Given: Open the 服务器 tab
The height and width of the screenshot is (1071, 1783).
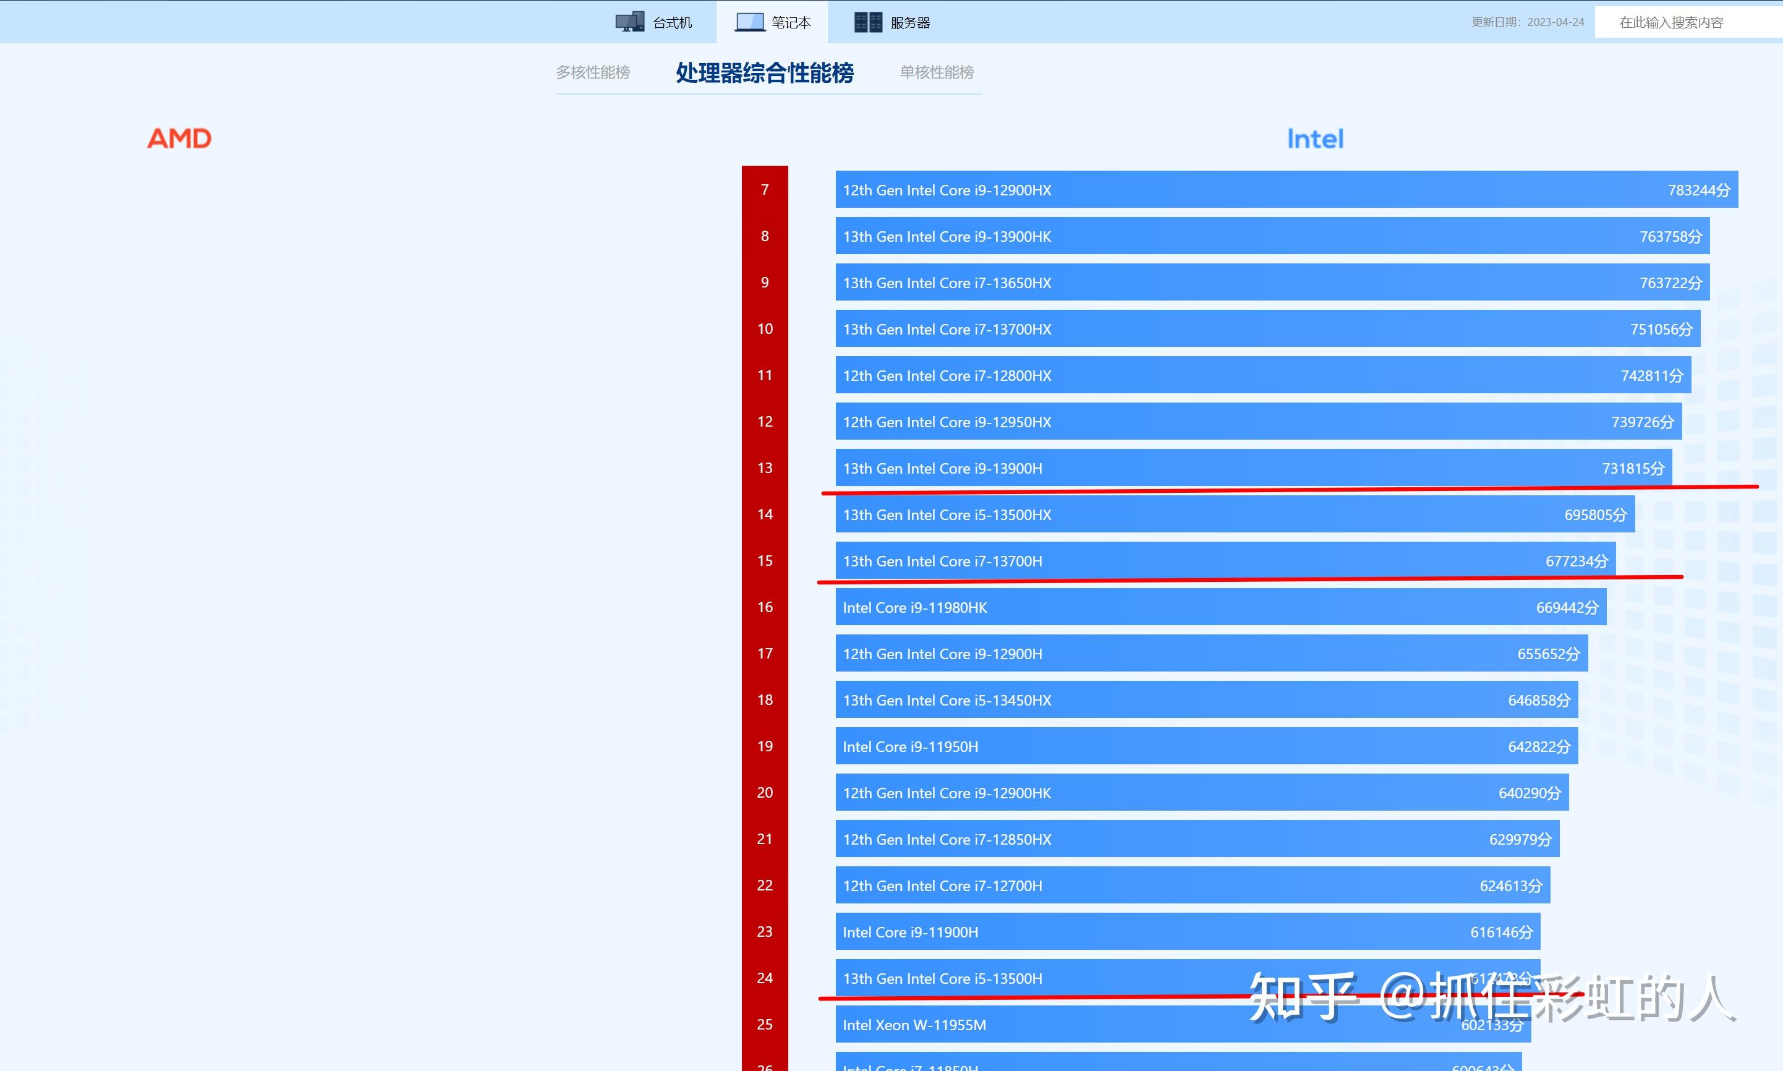Looking at the screenshot, I should 892,22.
